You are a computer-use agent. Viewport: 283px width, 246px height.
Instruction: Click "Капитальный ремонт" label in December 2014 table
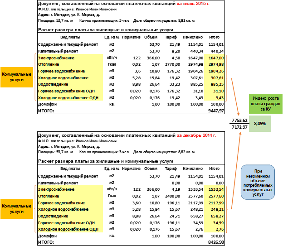pos(58,183)
